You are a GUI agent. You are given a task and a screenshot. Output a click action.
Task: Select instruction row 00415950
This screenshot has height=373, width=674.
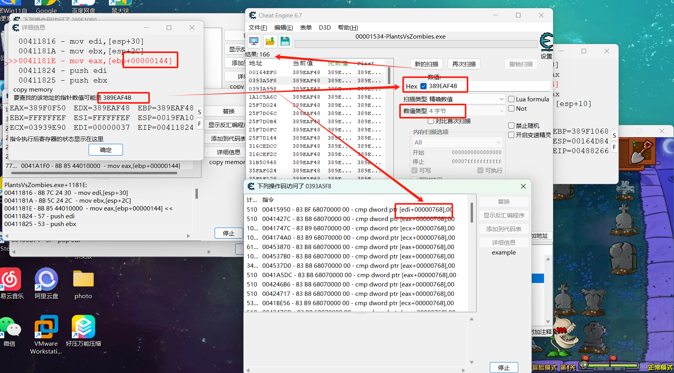point(356,210)
